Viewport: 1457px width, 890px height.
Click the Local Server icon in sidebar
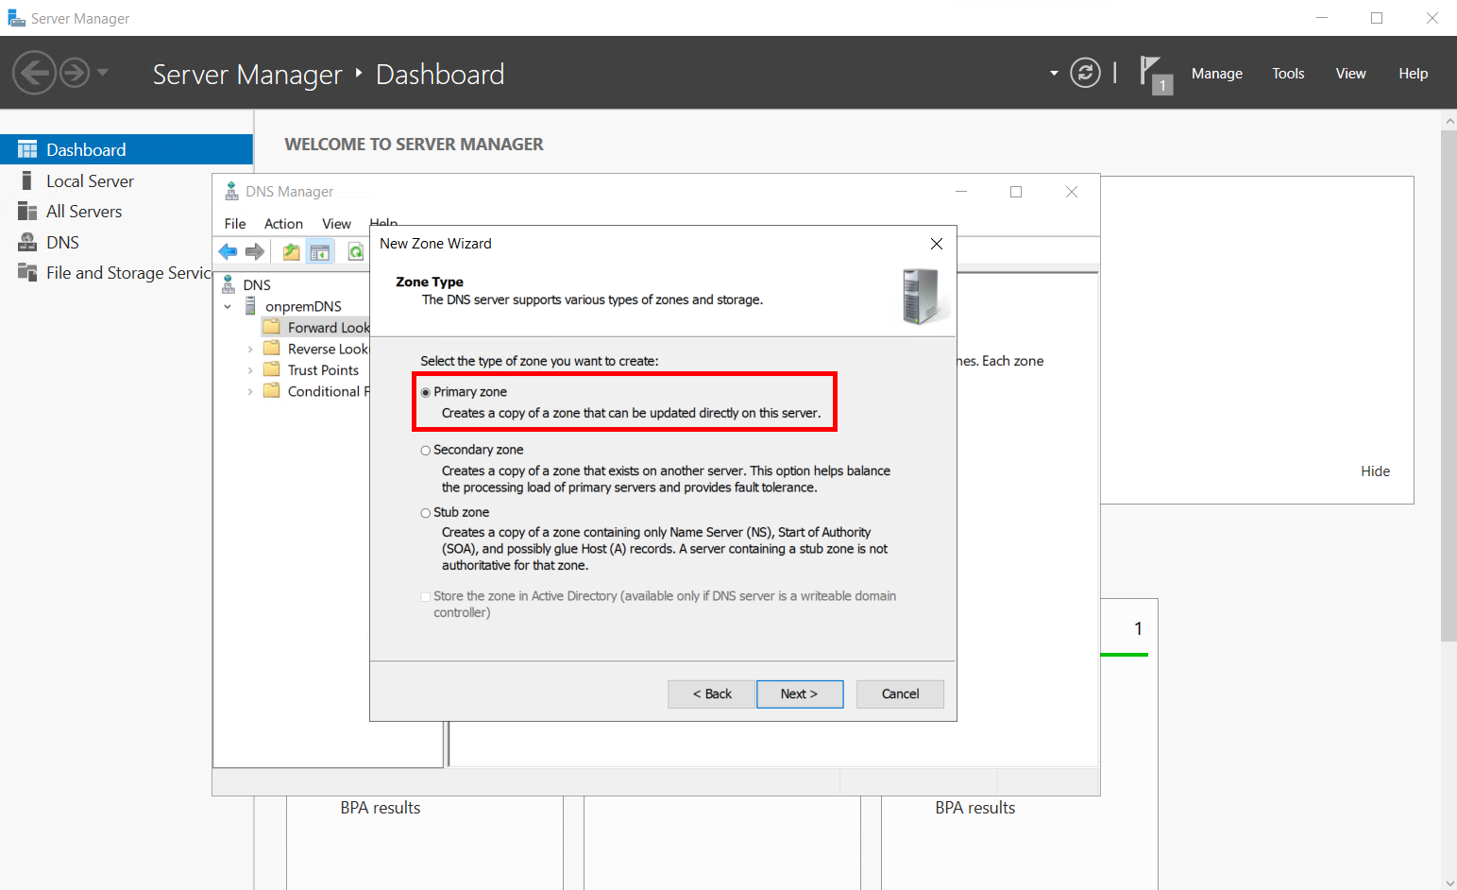[x=27, y=180]
